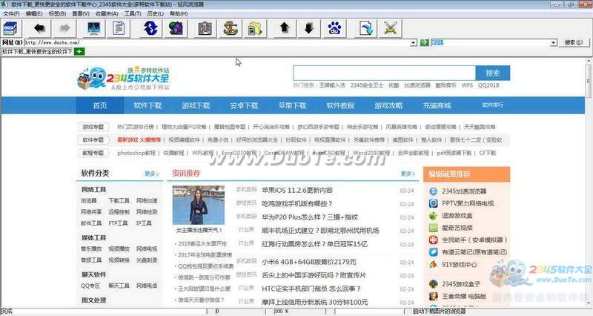Click the black down arrow toolbar icon
593x316 pixels.
coord(309,28)
